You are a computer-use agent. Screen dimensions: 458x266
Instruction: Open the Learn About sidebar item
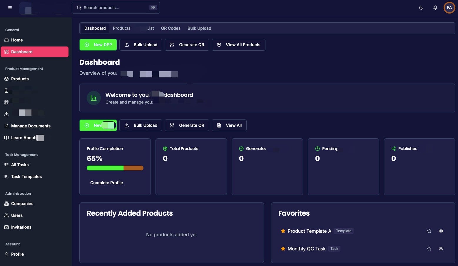(34, 138)
